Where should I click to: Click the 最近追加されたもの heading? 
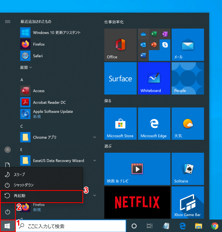pos(36,22)
